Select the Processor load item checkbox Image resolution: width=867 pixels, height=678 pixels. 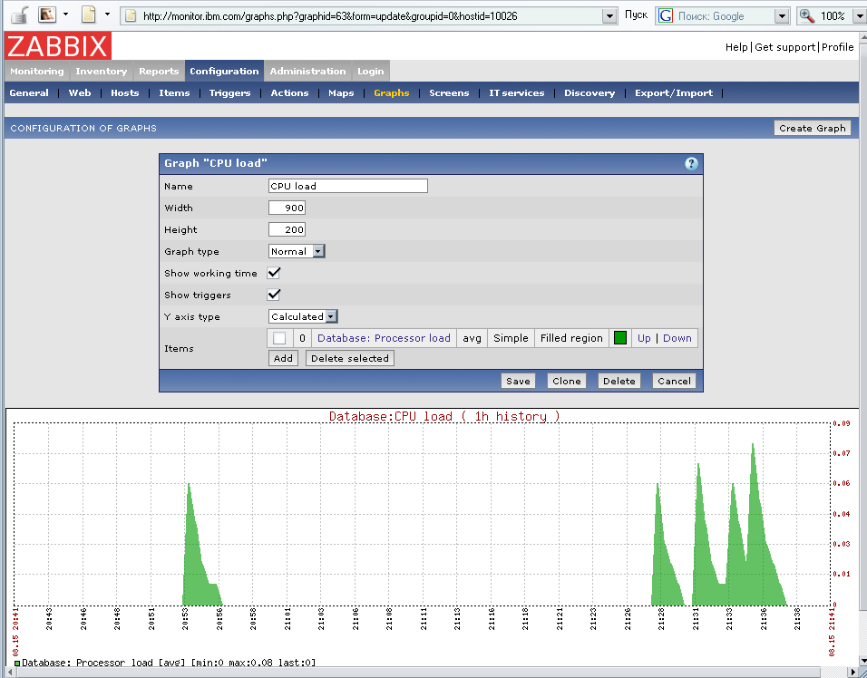279,338
